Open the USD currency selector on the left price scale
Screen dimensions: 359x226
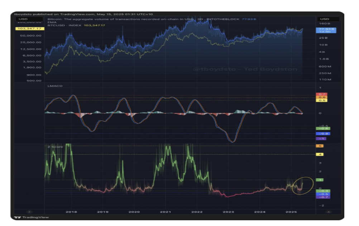(29, 19)
